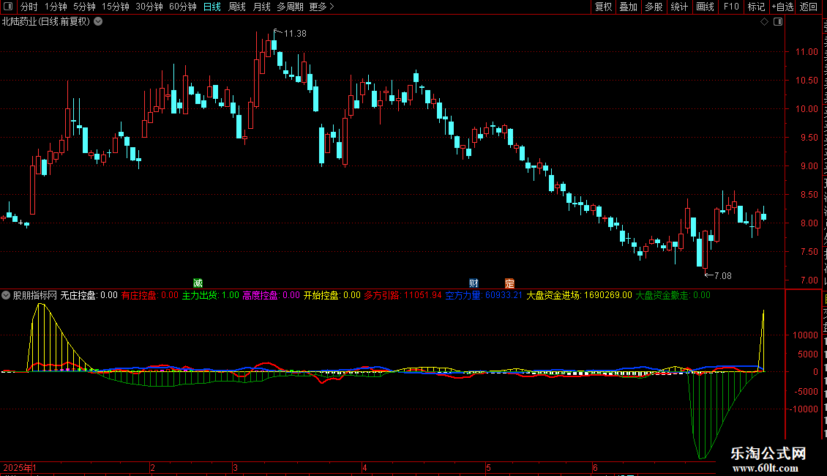The height and width of the screenshot is (476, 827).
Task: Click the 8.00 price axis label
Action: 809,223
